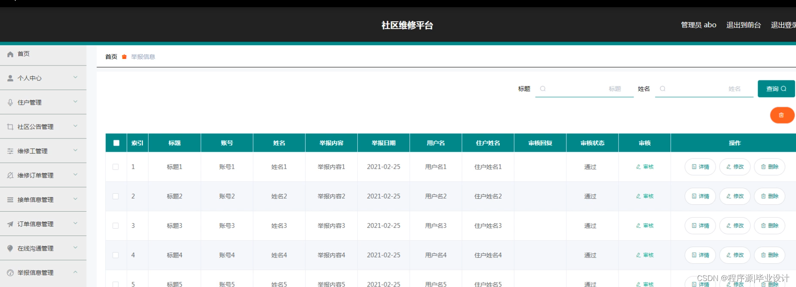Click 删除 button for row 标题2

coord(770,196)
